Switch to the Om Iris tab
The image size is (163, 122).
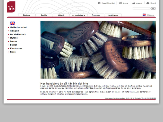(44, 15)
